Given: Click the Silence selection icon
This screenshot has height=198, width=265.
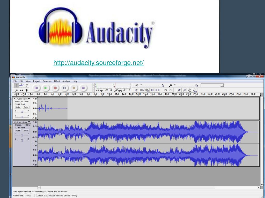Looking at the screenshot, I should 158,90.
